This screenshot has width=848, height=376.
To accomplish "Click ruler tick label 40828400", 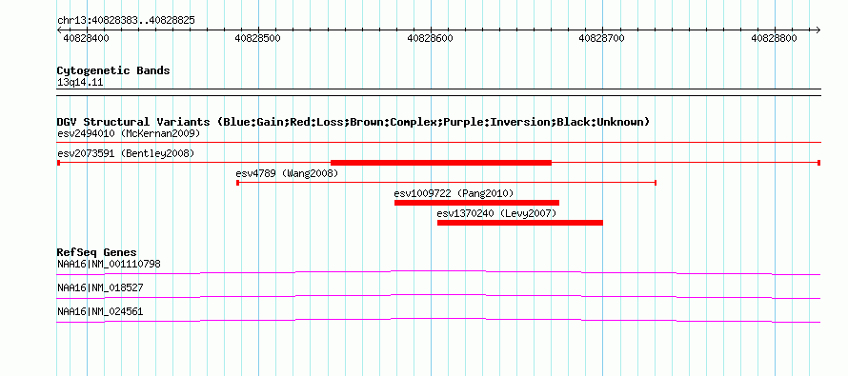I will pyautogui.click(x=86, y=38).
